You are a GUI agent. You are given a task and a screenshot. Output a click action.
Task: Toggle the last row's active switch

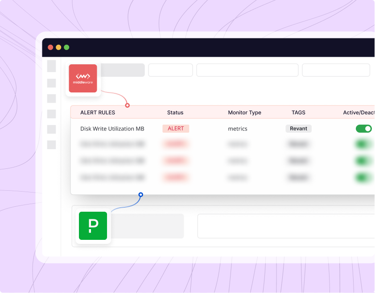(x=364, y=177)
